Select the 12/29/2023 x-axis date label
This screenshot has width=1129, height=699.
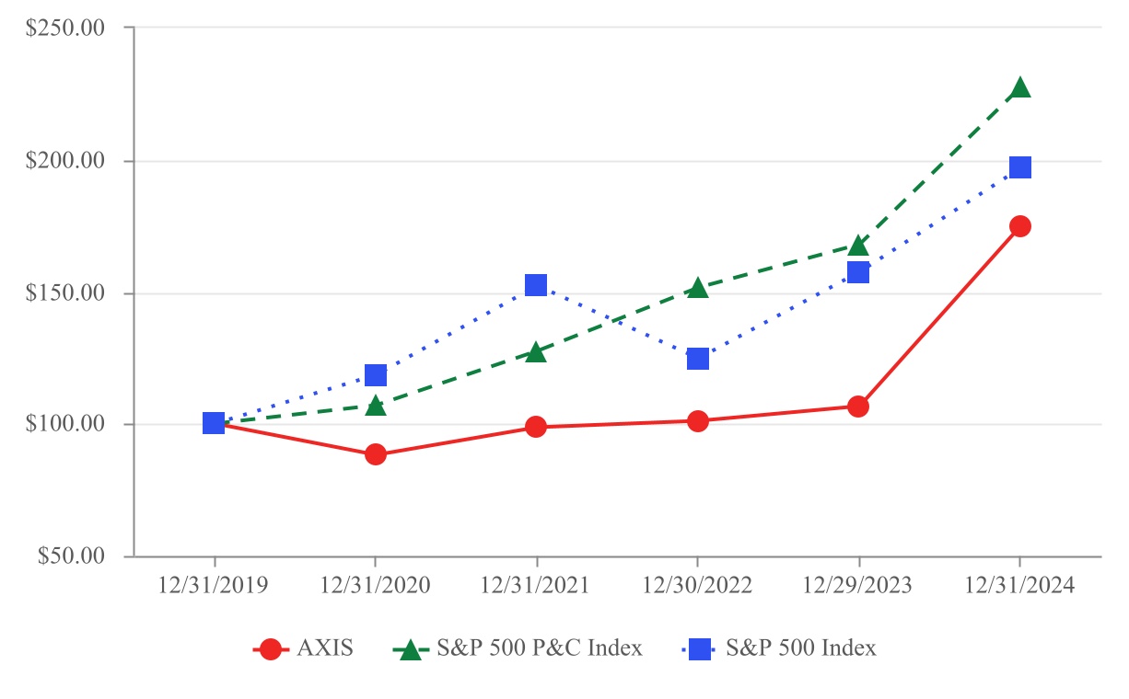pyautogui.click(x=858, y=586)
